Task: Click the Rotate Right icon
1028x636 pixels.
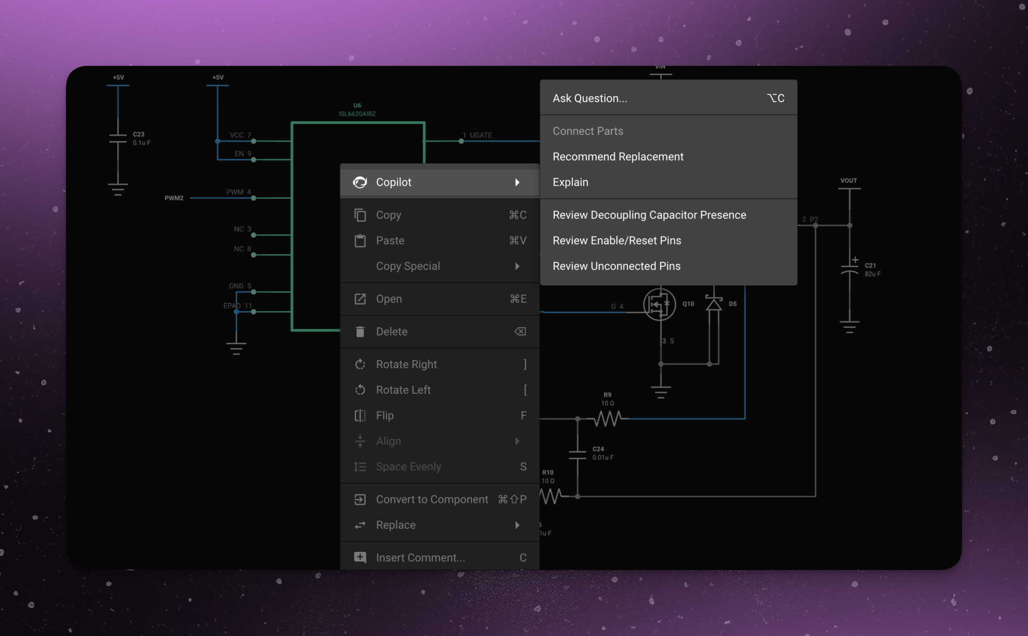Action: click(x=360, y=364)
